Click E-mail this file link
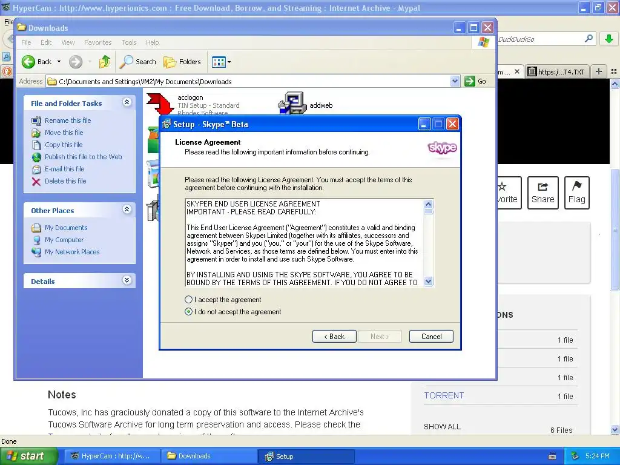The image size is (620, 465). [x=64, y=169]
